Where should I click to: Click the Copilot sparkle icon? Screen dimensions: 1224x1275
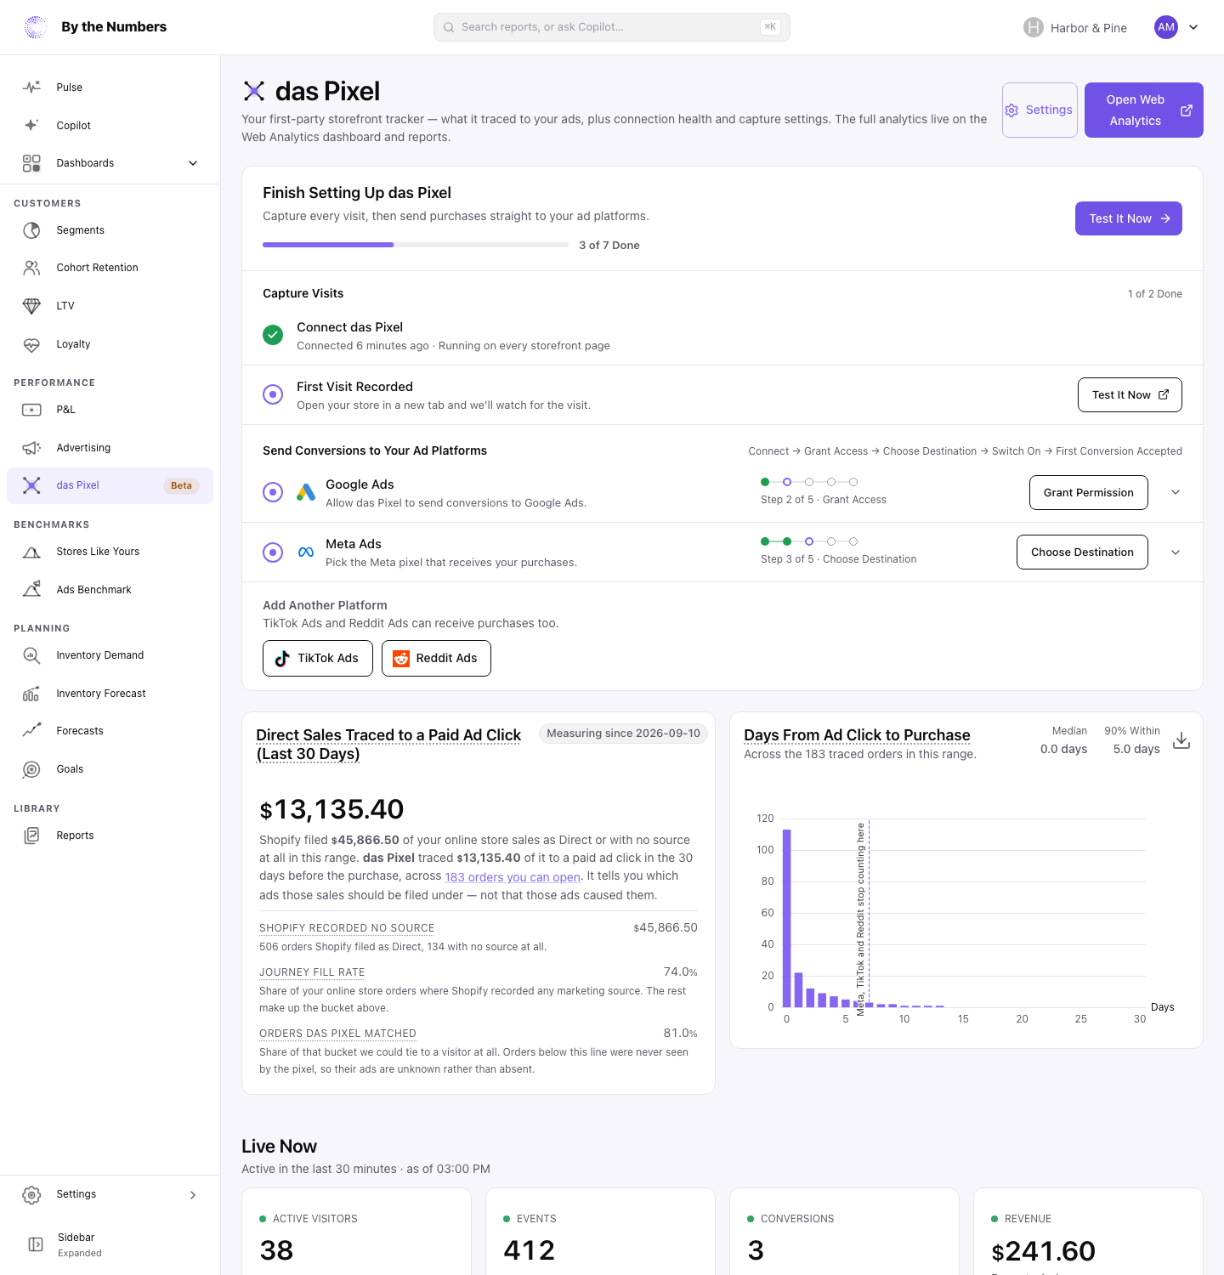pos(31,125)
